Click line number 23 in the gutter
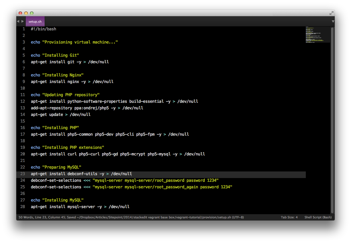The height and width of the screenshot is (243, 351). [23, 174]
